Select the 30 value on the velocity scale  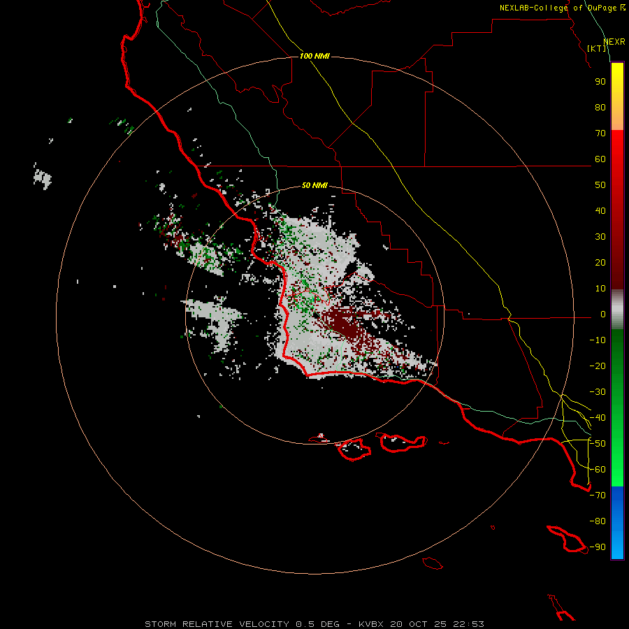[600, 237]
